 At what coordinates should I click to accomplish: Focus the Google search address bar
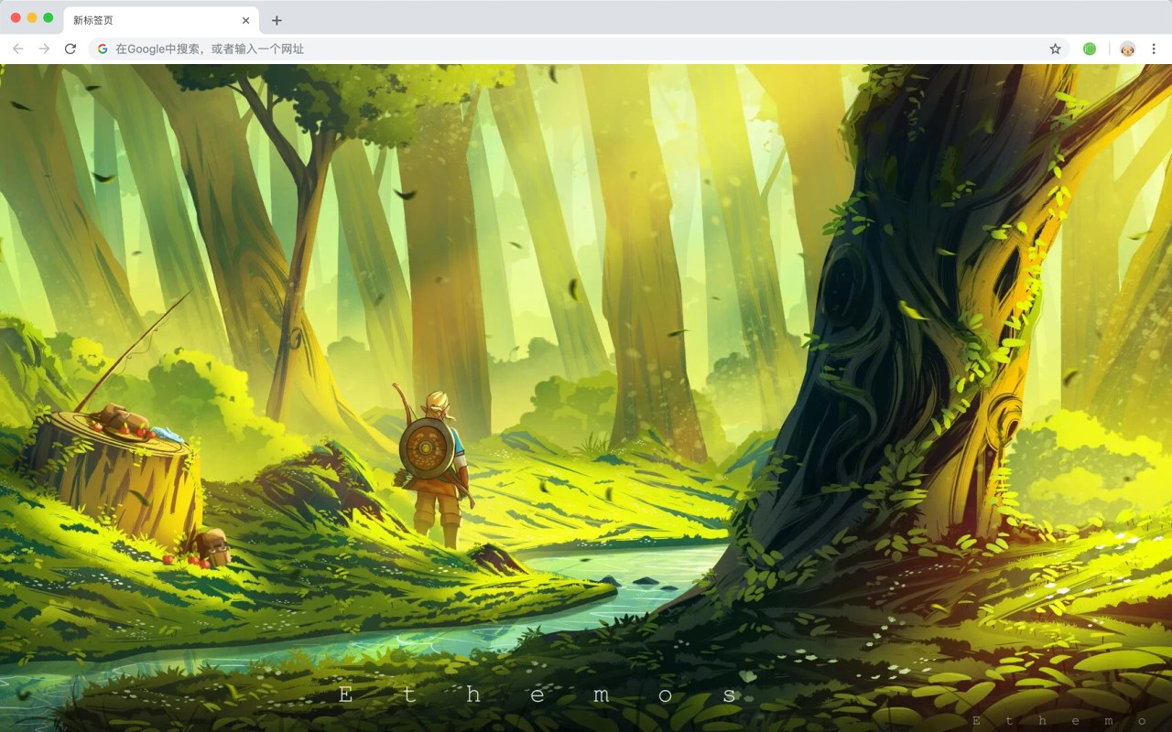click(579, 48)
